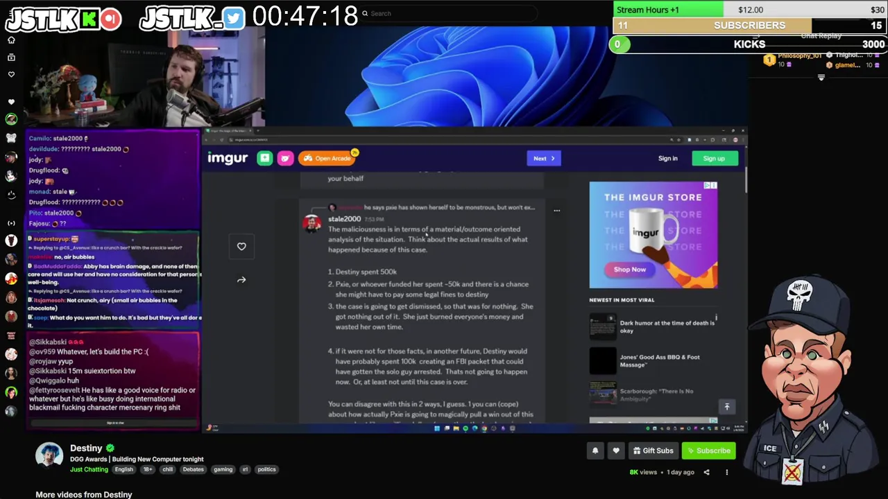888x499 pixels.
Task: Click the Subscribers goal progress bar
Action: (x=750, y=25)
